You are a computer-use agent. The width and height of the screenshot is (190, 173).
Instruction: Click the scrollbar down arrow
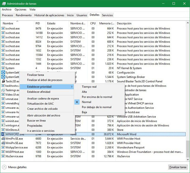(188, 159)
